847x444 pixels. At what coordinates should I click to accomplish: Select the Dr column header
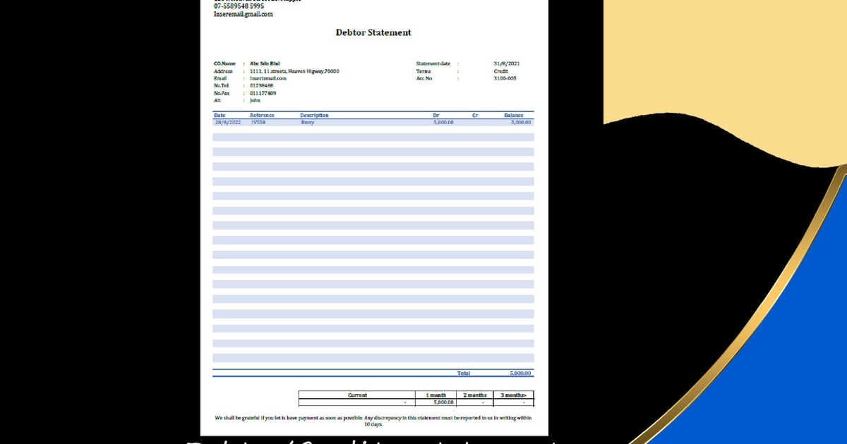(436, 115)
